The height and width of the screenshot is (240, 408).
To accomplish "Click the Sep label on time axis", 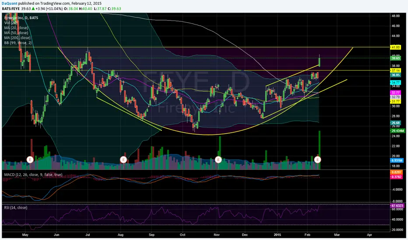I will [x=151, y=235].
